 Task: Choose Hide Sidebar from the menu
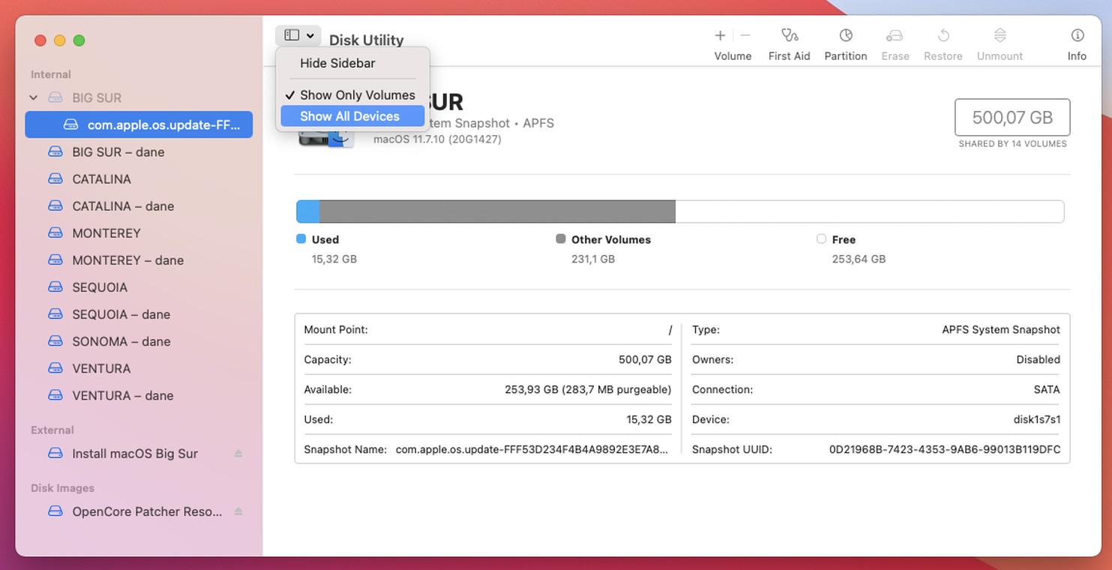(337, 63)
